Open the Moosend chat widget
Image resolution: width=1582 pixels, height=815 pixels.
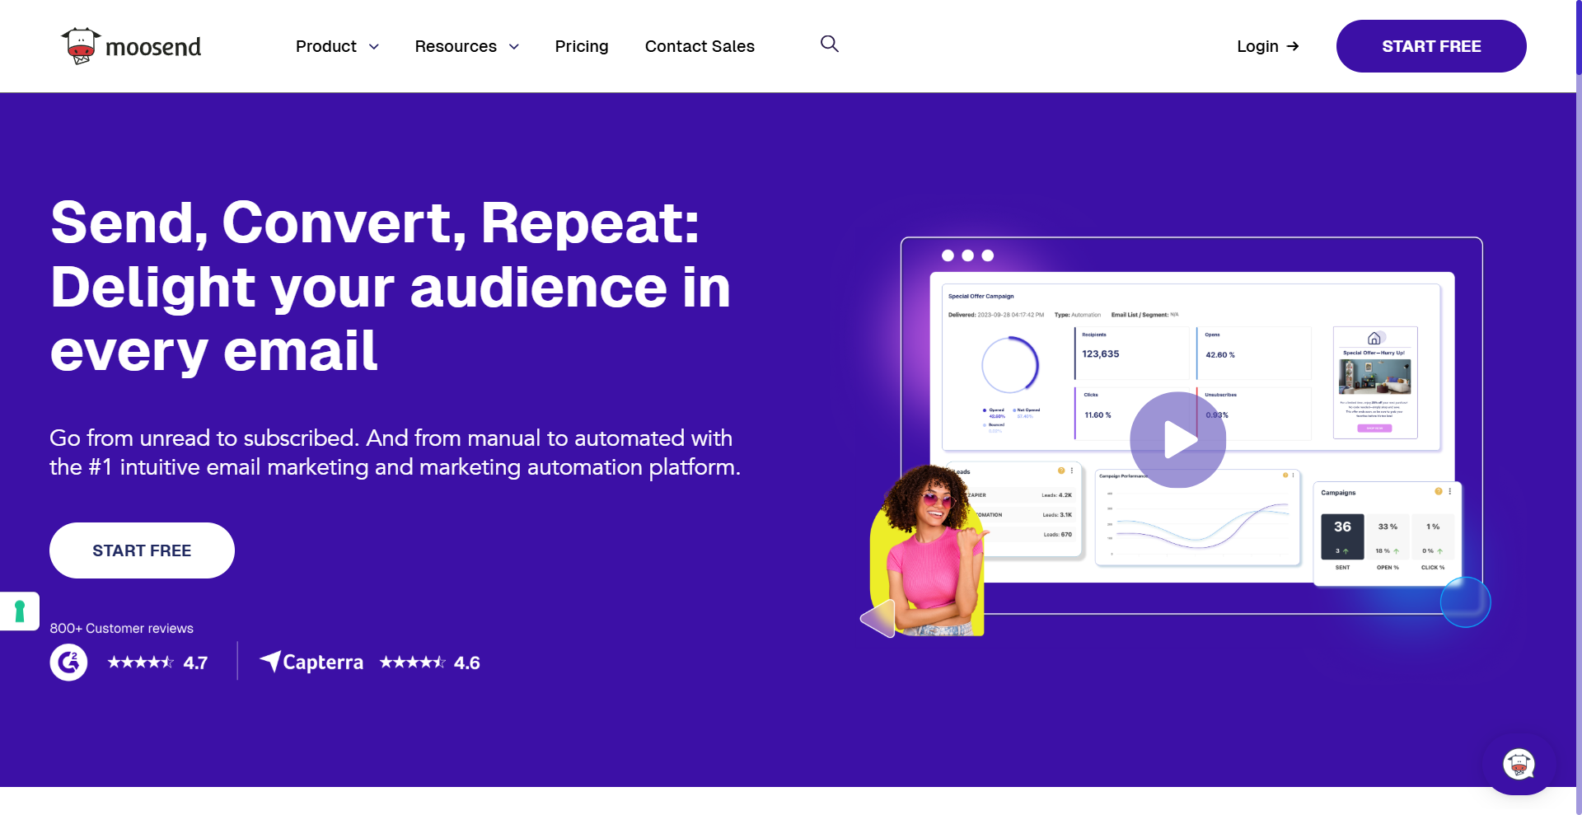coord(1519,764)
